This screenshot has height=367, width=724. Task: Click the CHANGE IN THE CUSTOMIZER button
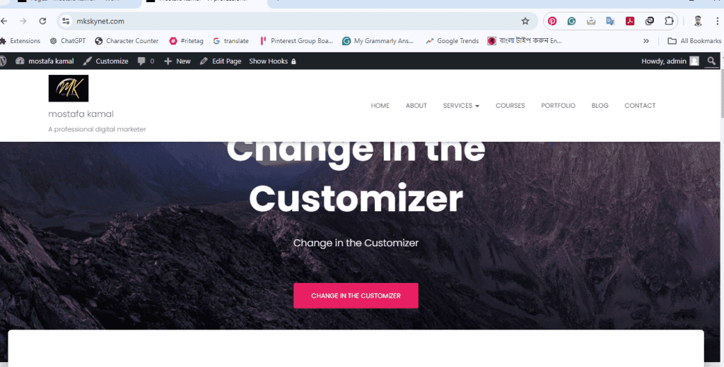[356, 296]
